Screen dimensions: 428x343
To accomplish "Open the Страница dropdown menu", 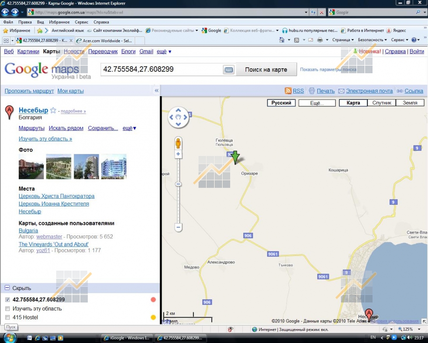I will [343, 40].
